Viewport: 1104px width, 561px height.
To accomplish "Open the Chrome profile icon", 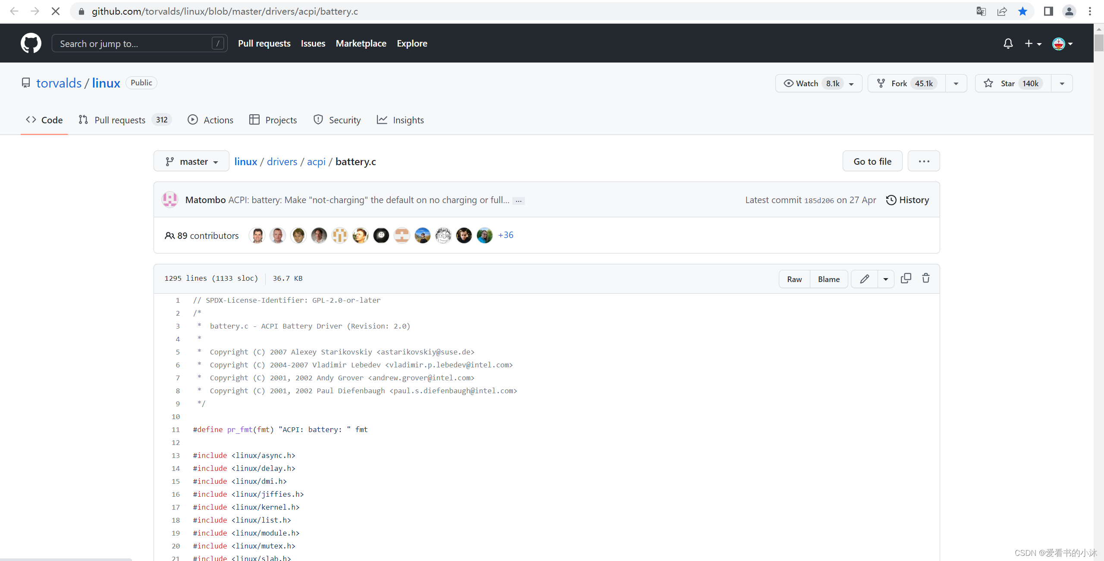I will [1069, 11].
